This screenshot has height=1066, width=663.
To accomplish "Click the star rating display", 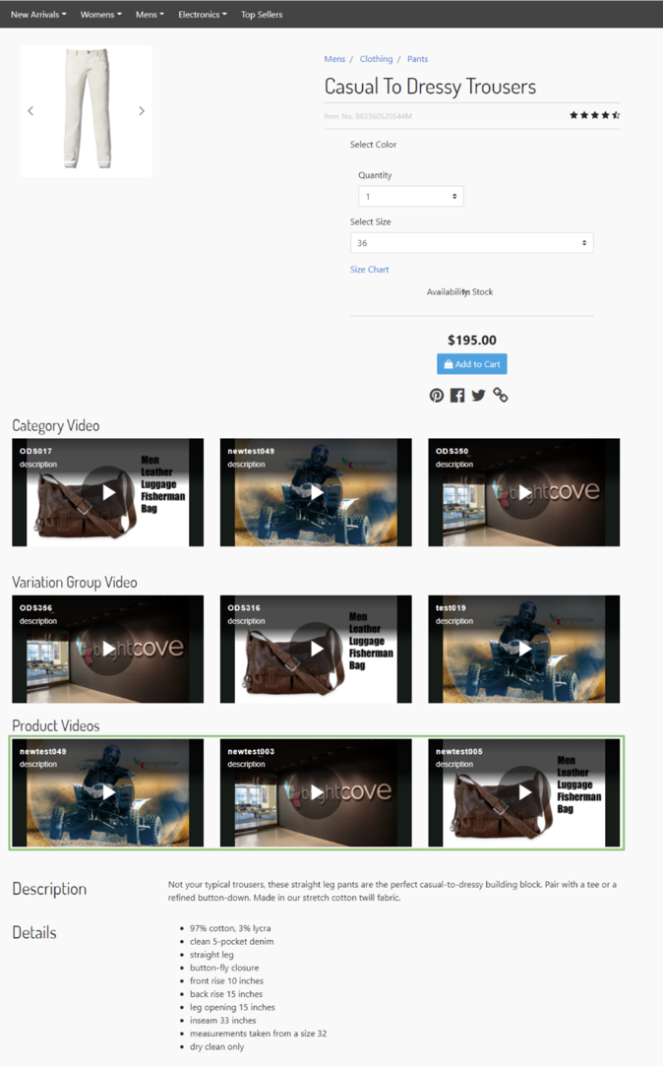I will pyautogui.click(x=594, y=115).
